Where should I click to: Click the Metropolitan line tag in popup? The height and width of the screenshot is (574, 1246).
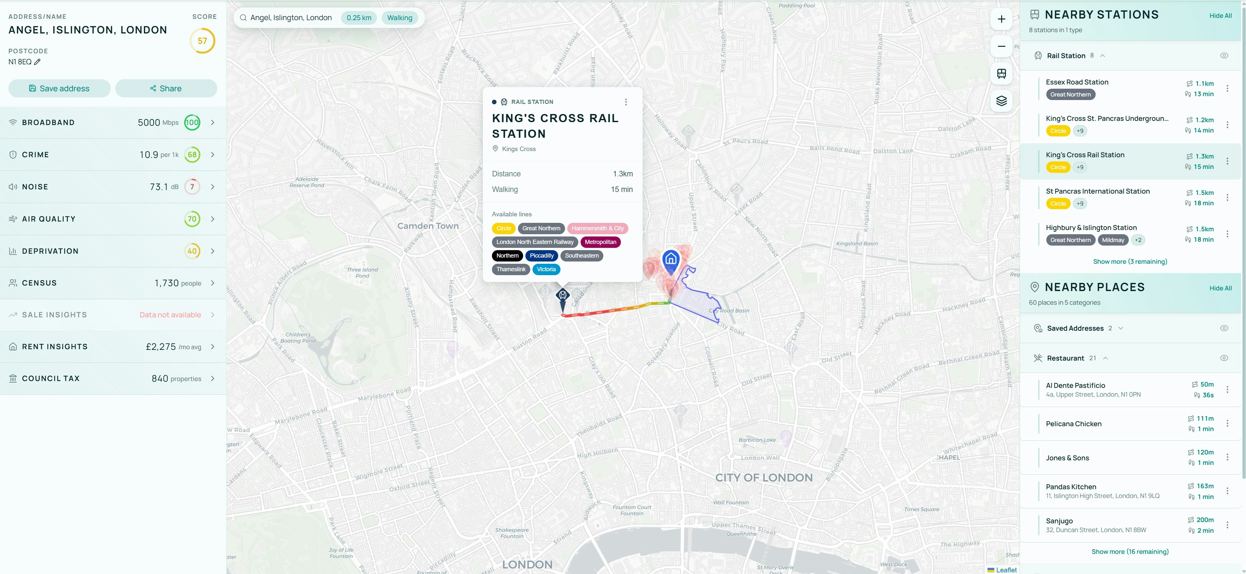click(600, 242)
